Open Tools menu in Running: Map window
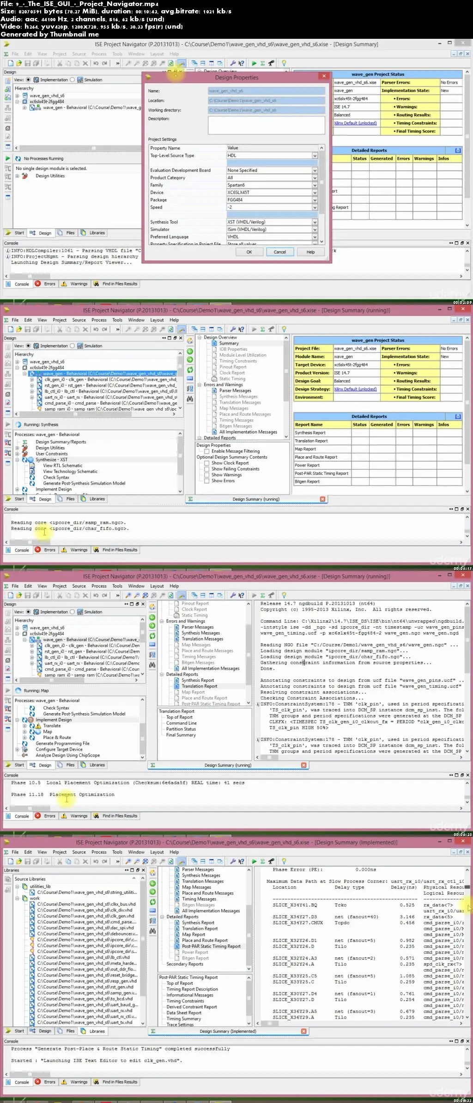This screenshot has height=1103, width=473. [x=117, y=586]
